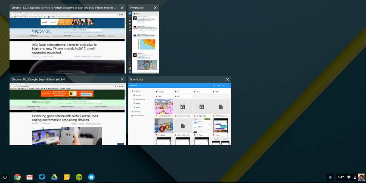This screenshot has height=183, width=366.
Task: Open Google Drive from the shelf
Action: coord(54,177)
